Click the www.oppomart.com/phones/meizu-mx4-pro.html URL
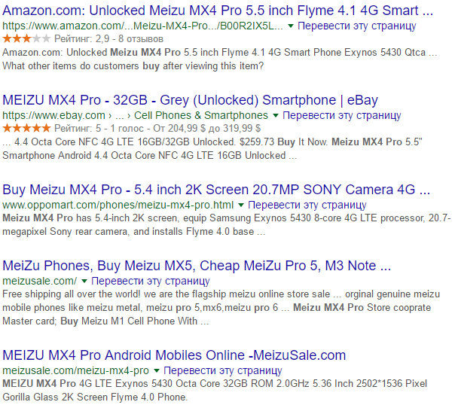Viewport: 455px width, 408px height. pos(118,205)
